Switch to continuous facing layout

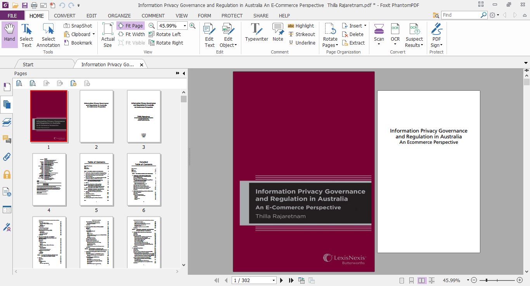tap(432, 280)
